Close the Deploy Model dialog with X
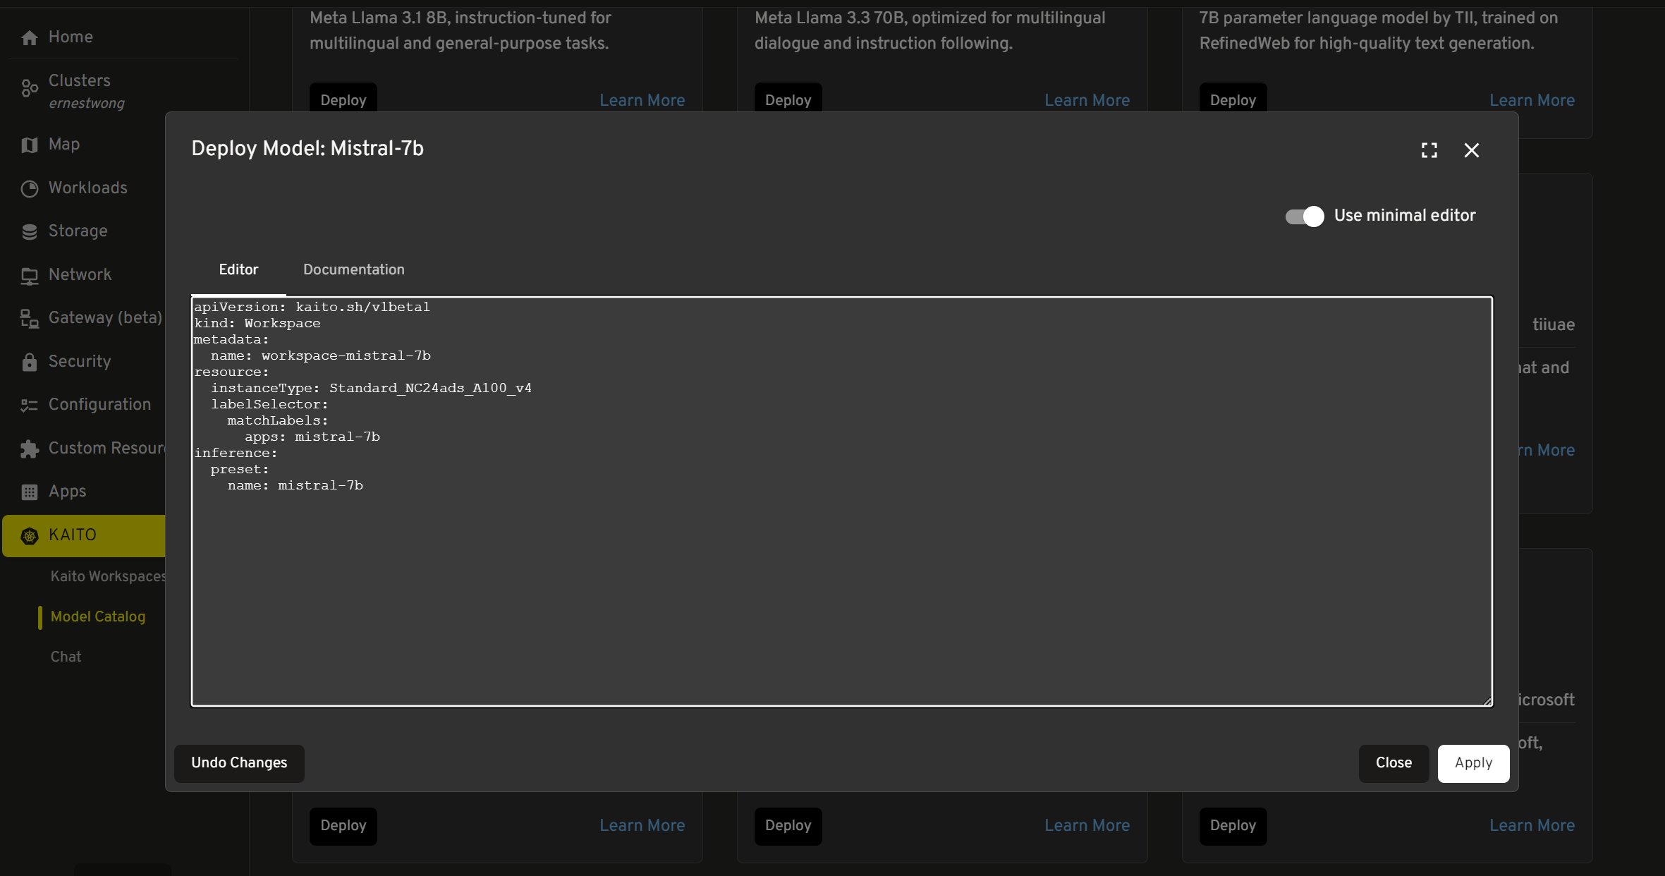The image size is (1665, 876). tap(1472, 150)
